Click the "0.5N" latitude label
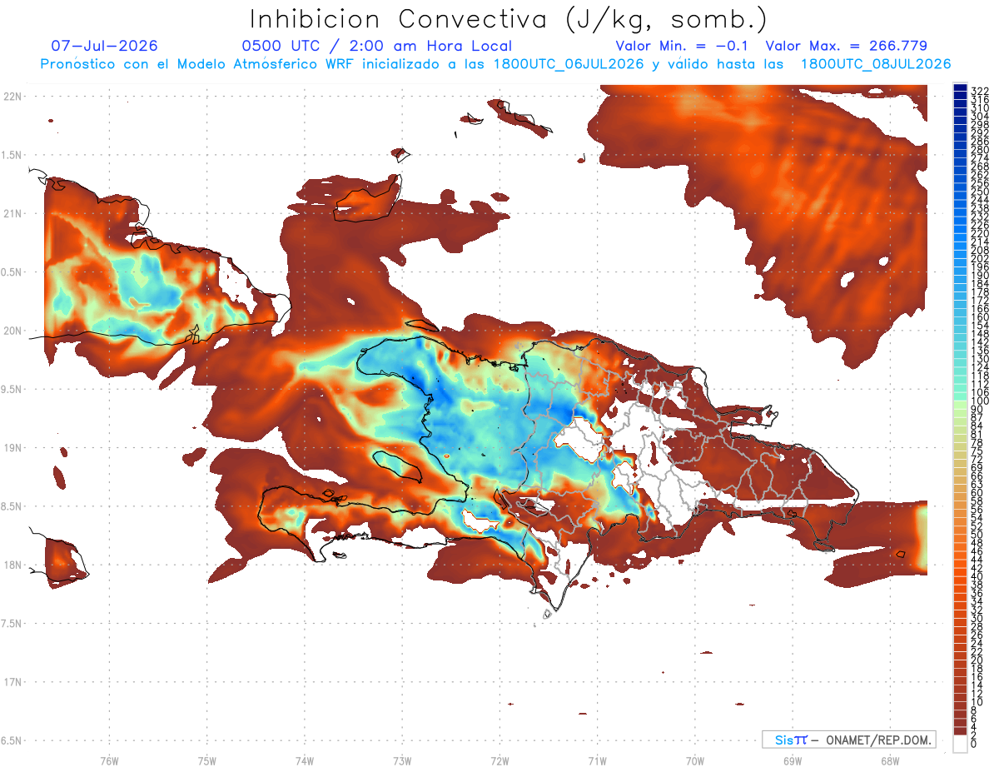The height and width of the screenshot is (772, 999). [x=12, y=271]
